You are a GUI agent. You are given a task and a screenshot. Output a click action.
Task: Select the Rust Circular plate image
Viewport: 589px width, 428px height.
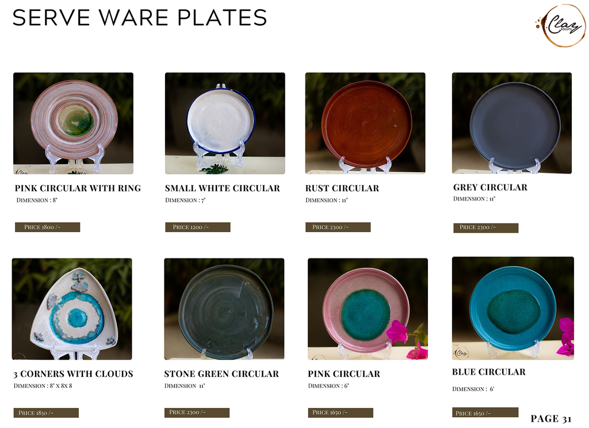coord(365,124)
